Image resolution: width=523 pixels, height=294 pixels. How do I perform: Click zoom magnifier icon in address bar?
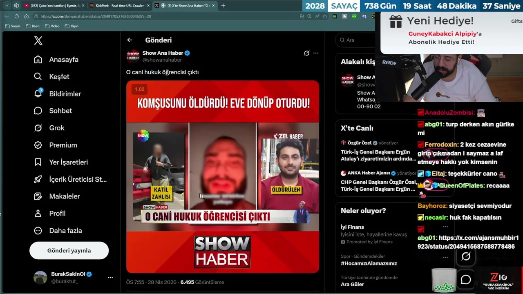309,16
